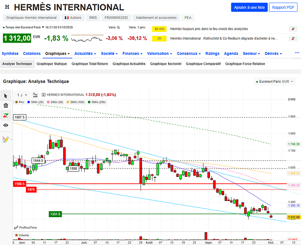Click the 1508.5 red resistance label
The height and width of the screenshot is (245, 301).
[20, 184]
